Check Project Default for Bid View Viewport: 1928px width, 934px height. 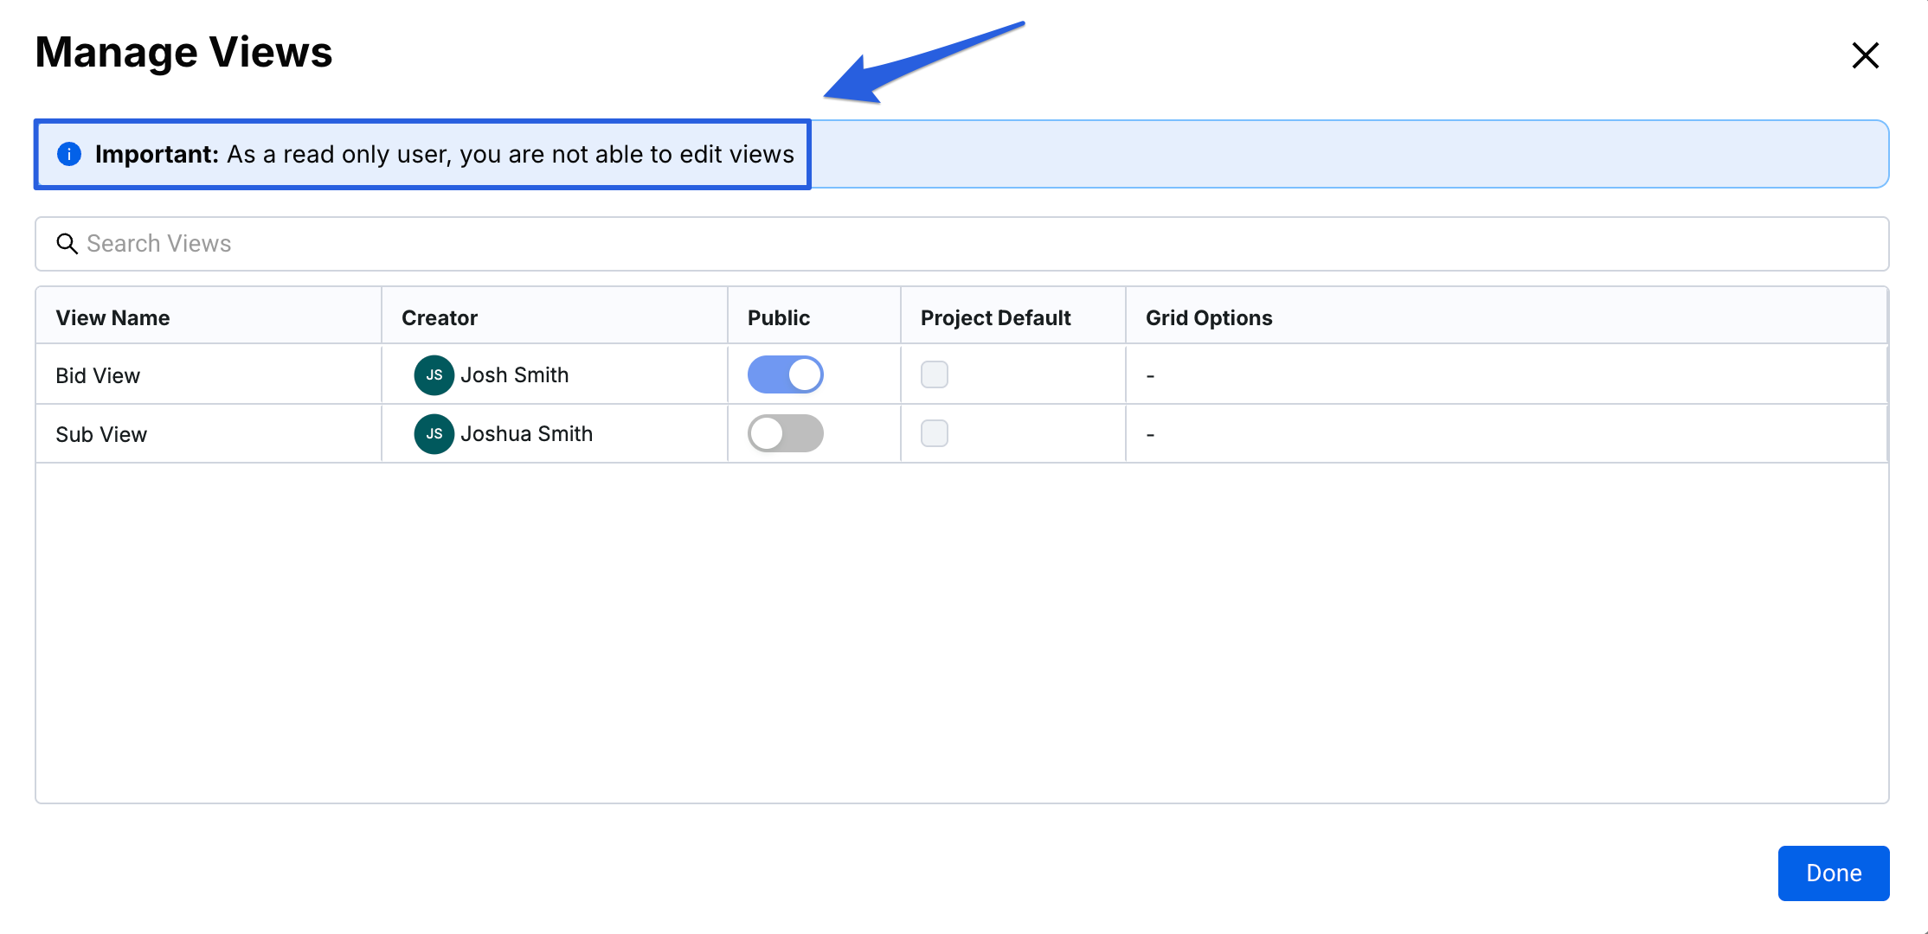(934, 375)
